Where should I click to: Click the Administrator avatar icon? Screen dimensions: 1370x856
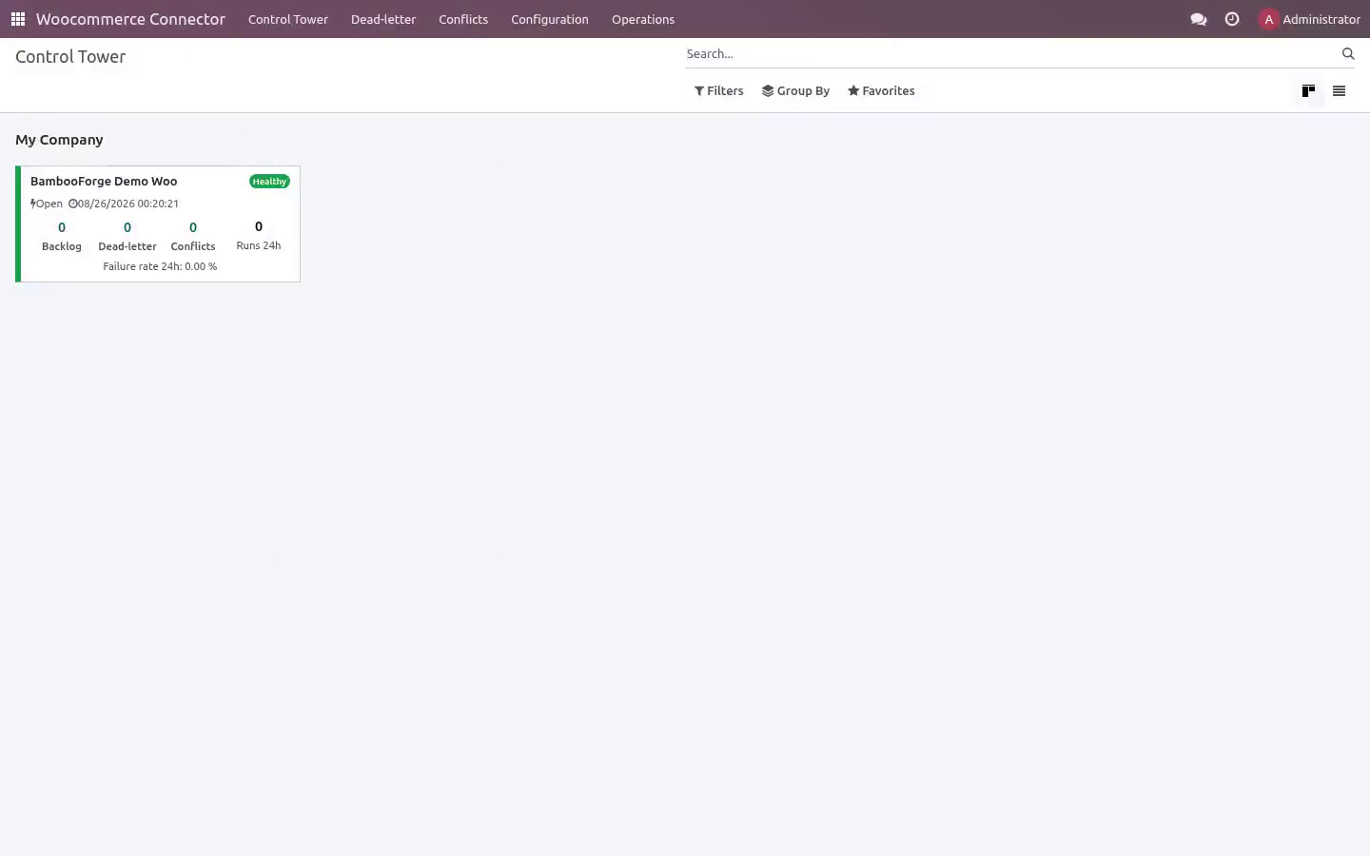(1268, 19)
